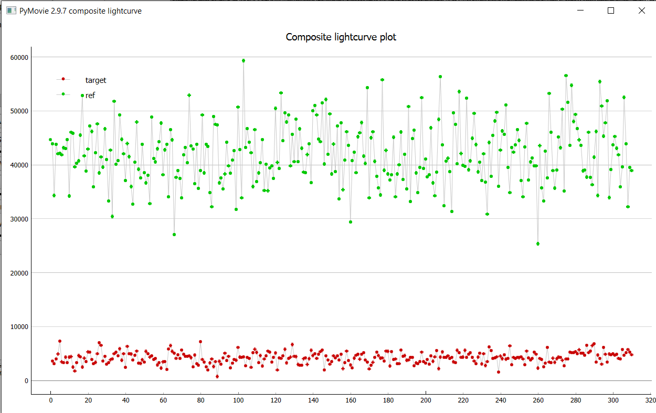Click the 'Composite lightcurve plot' title
This screenshot has height=413, width=656.
tap(341, 37)
